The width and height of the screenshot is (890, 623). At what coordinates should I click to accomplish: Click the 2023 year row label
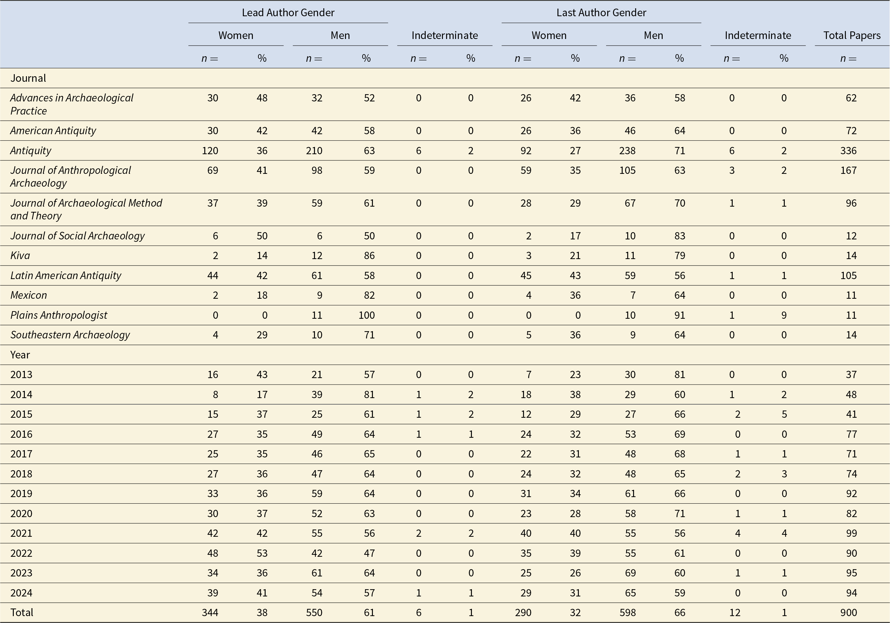coord(21,573)
